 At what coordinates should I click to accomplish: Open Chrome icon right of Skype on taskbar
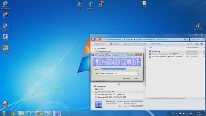39,113
